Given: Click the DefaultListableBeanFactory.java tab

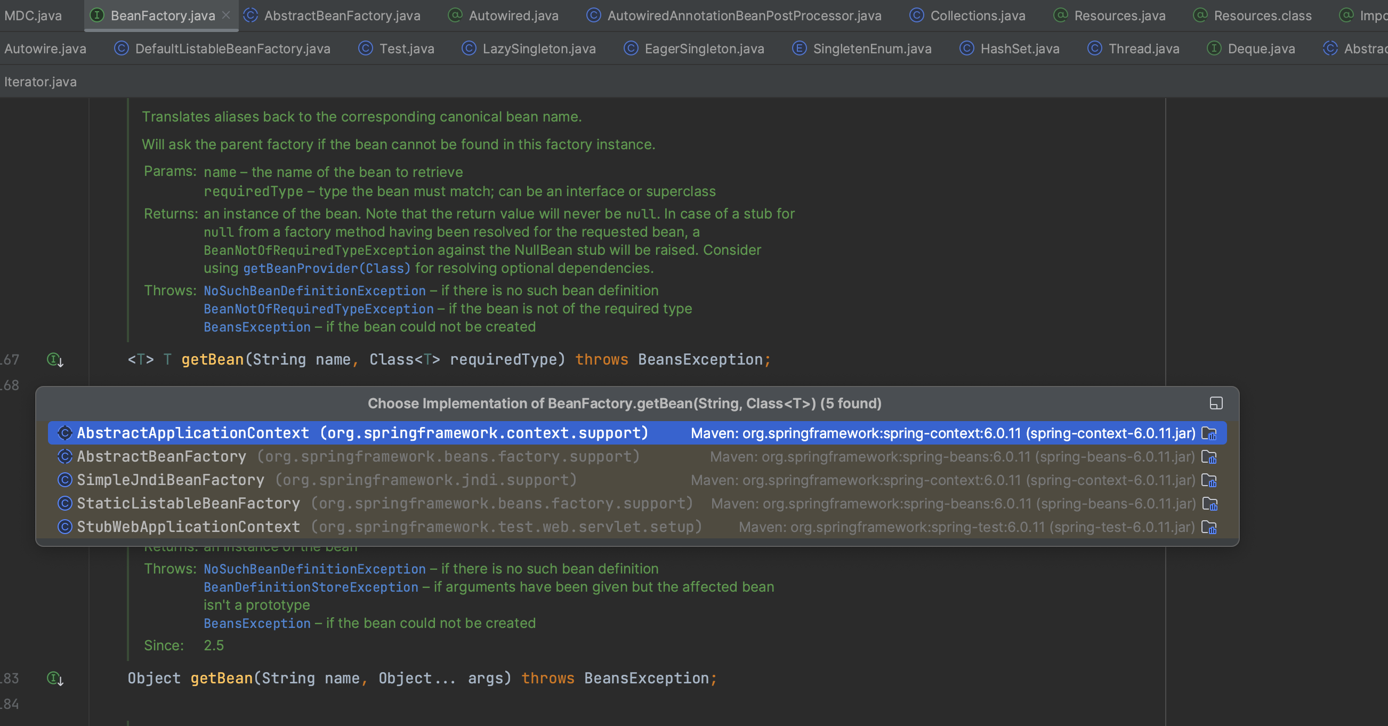Looking at the screenshot, I should (x=222, y=49).
